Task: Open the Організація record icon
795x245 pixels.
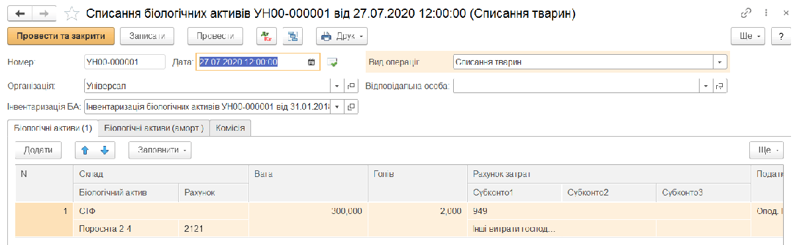Action: click(x=351, y=86)
